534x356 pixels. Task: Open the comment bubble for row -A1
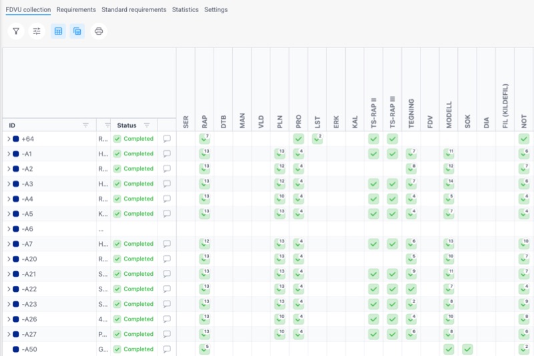click(x=167, y=154)
